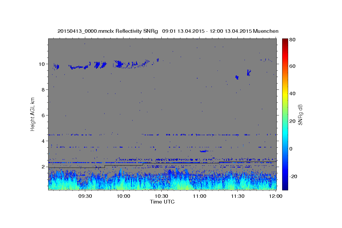
Task: Click the '10:30' time tick label
Action: click(x=161, y=196)
